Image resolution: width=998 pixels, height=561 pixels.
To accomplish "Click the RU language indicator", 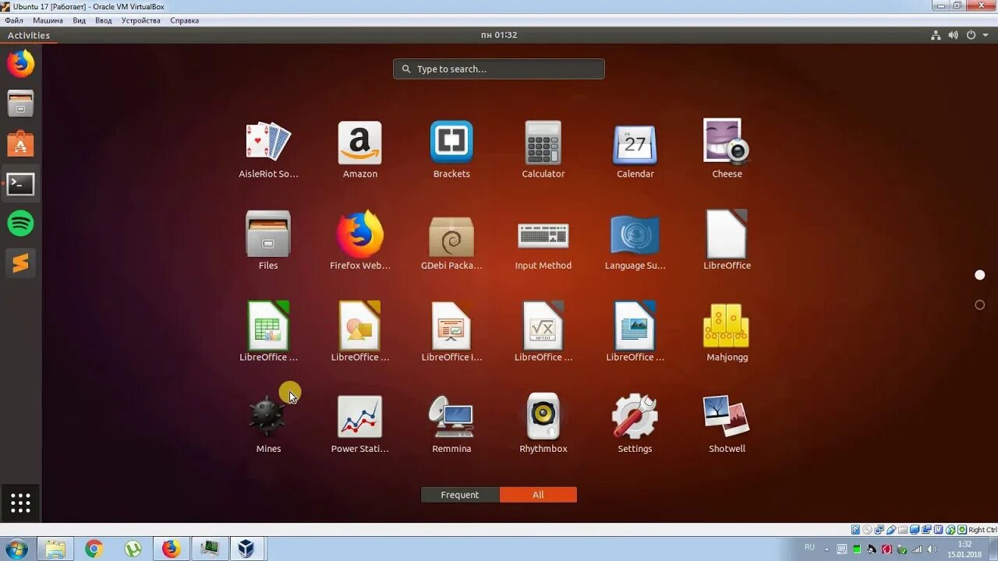I will point(809,548).
